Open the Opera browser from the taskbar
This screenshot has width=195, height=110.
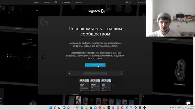tap(122, 108)
